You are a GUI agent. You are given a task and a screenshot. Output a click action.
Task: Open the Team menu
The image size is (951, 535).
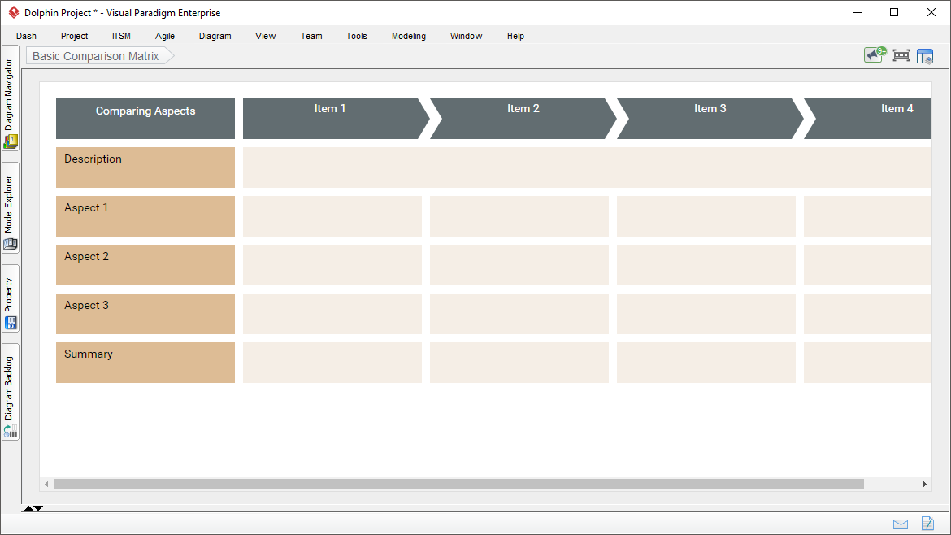pyautogui.click(x=311, y=36)
